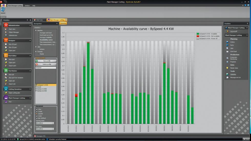The height and width of the screenshot is (141, 251).
Task: Uncheck the BySpeed 4.4 KW machine checkbox
Action: click(36, 85)
